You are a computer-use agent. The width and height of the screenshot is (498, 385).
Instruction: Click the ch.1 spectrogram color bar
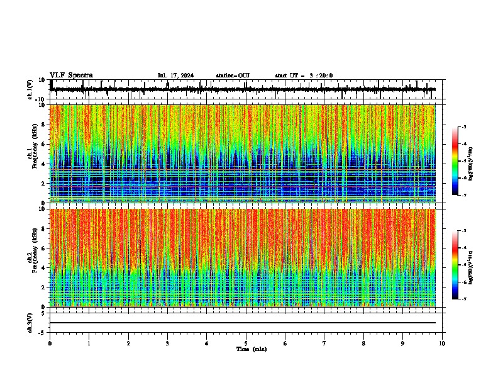pyautogui.click(x=455, y=161)
